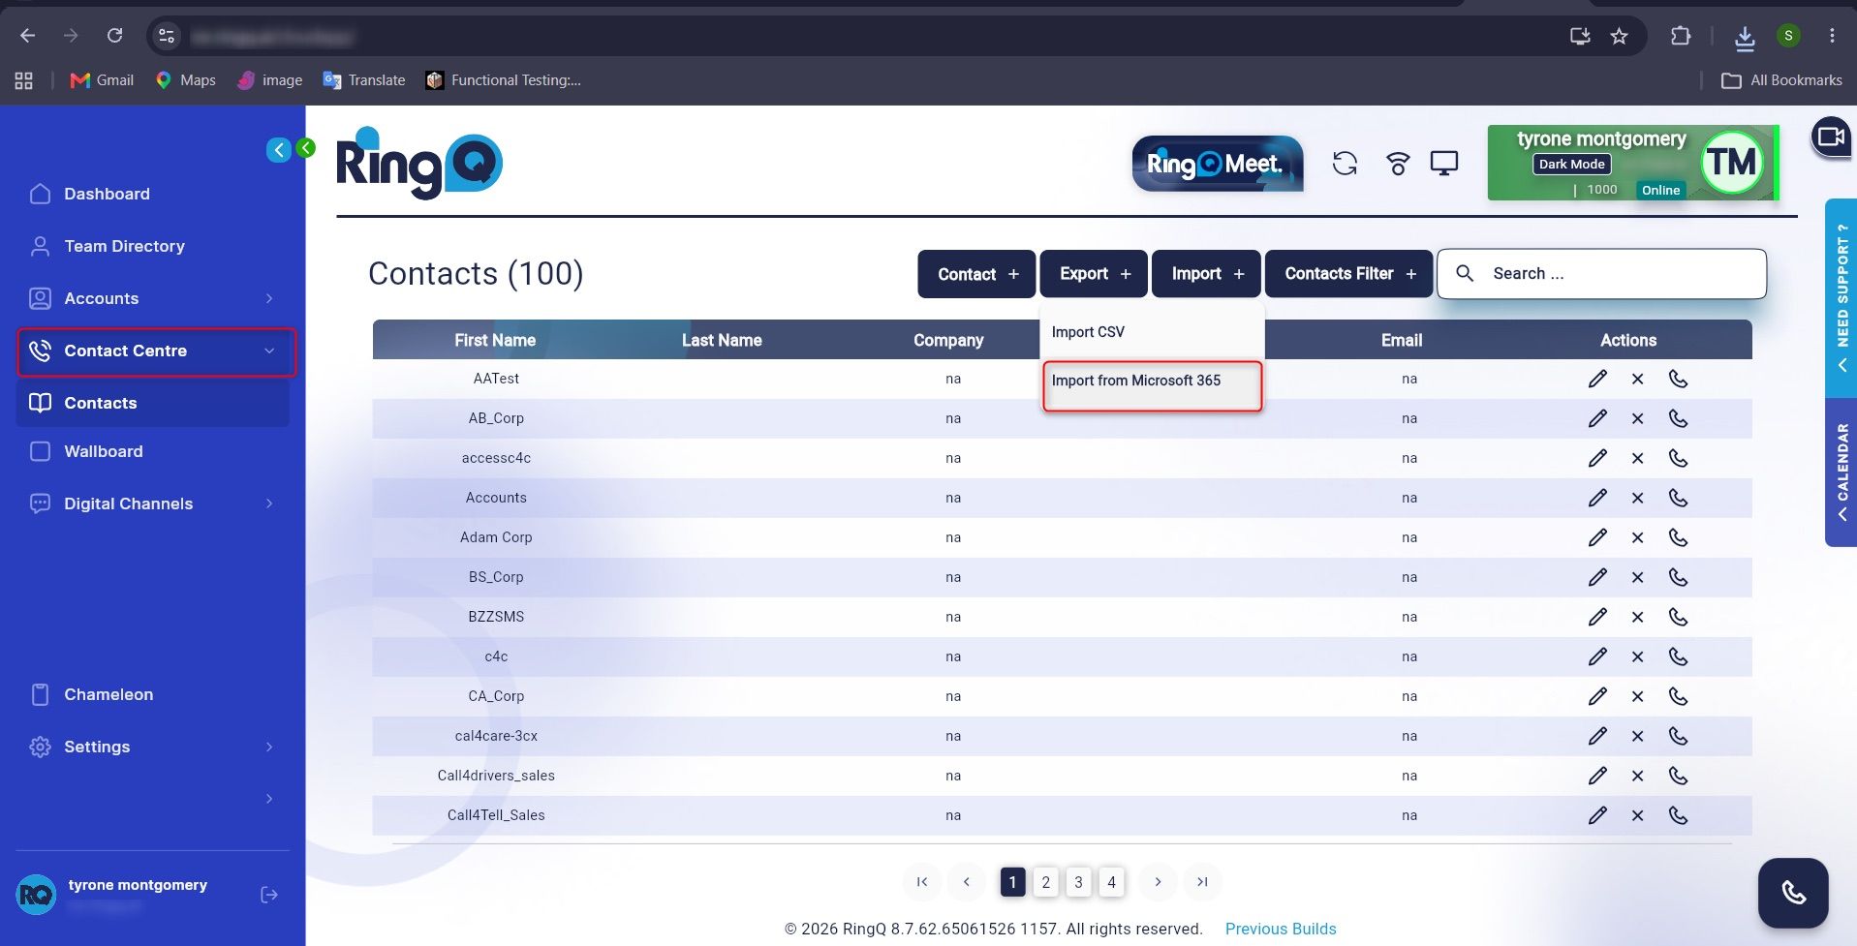Image resolution: width=1857 pixels, height=946 pixels.
Task: Delete the Call4drivers_sales contact
Action: [1637, 776]
